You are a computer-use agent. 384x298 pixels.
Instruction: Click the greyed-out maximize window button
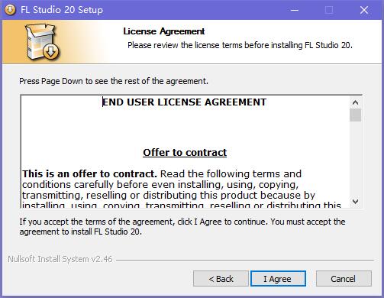point(329,10)
